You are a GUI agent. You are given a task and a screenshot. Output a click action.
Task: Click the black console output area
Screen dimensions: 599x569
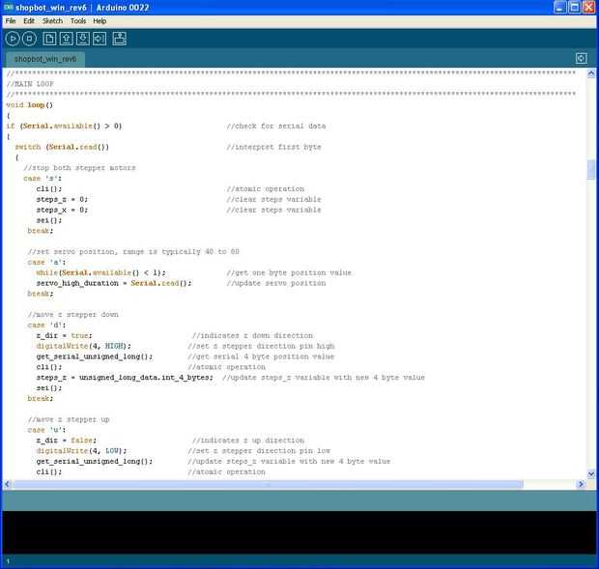click(299, 532)
